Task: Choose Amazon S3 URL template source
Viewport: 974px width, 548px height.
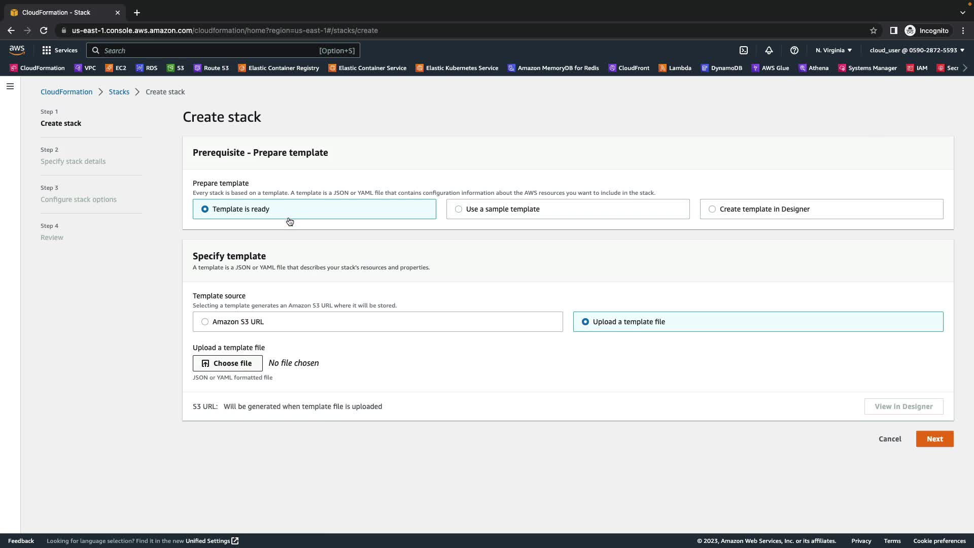Action: [205, 322]
